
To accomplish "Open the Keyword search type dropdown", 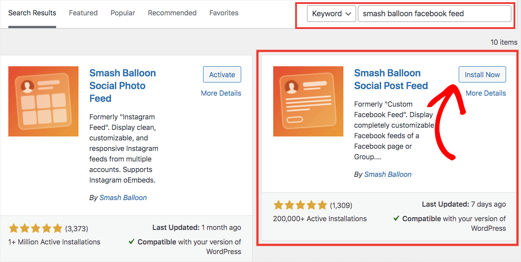I will [x=331, y=14].
